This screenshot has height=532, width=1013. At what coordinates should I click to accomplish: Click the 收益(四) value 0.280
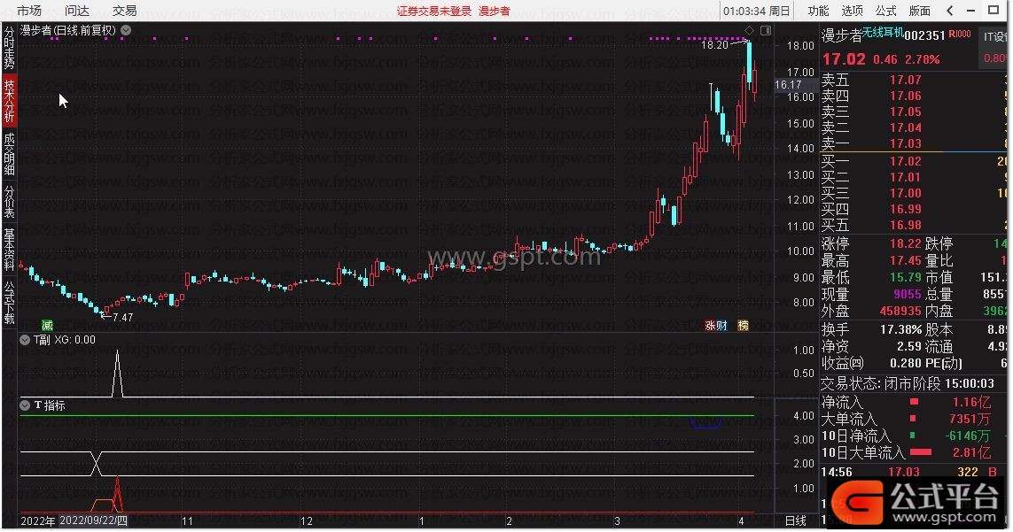point(906,364)
